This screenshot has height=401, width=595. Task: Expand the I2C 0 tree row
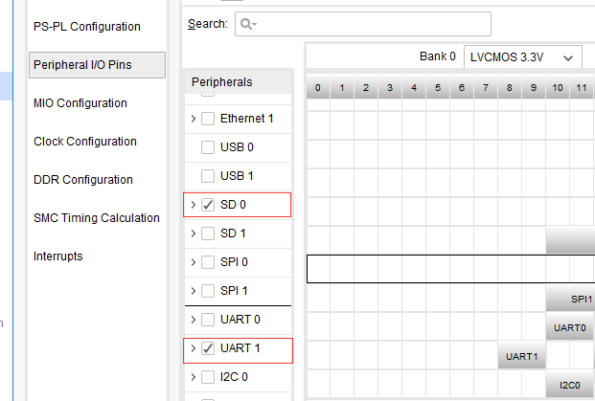point(194,377)
